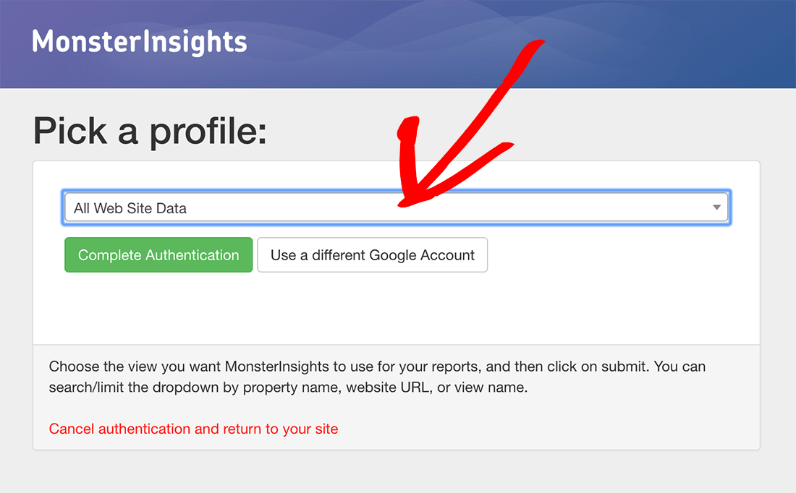This screenshot has width=796, height=493.
Task: Click the dropdown arrow on profile selector
Action: click(x=716, y=207)
